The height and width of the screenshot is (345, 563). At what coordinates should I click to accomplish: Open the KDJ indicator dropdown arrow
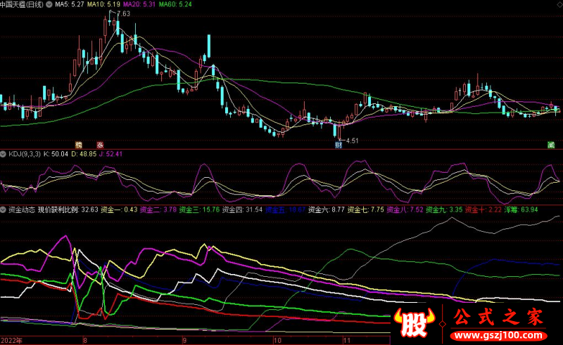click(x=4, y=153)
